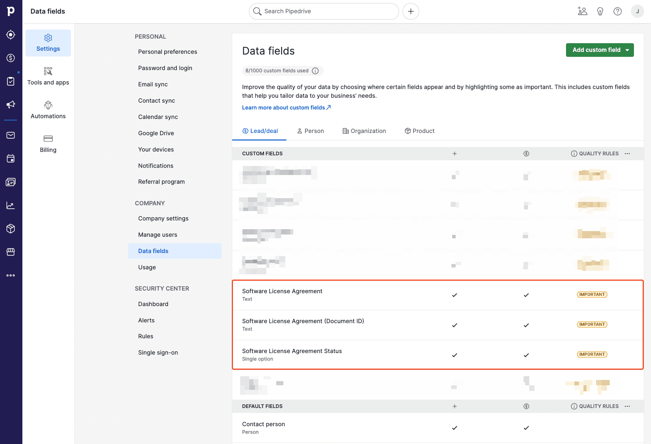651x444 pixels.
Task: Toggle add-view checkmark for Software License Agreement
Action: click(454, 295)
